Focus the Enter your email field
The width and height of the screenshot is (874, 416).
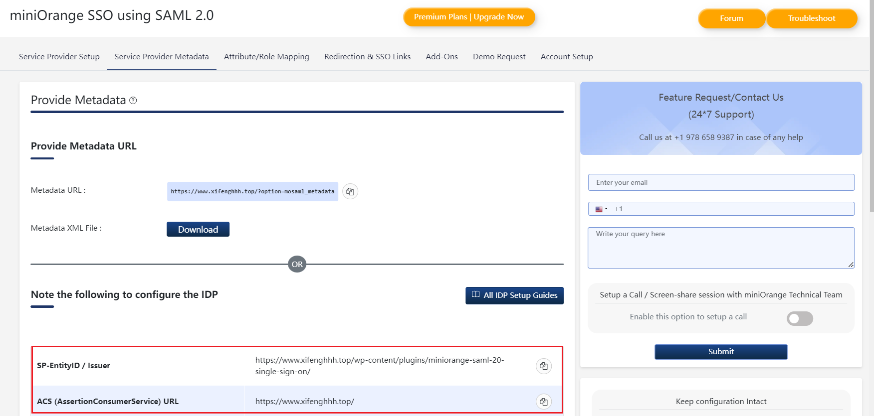[721, 182]
